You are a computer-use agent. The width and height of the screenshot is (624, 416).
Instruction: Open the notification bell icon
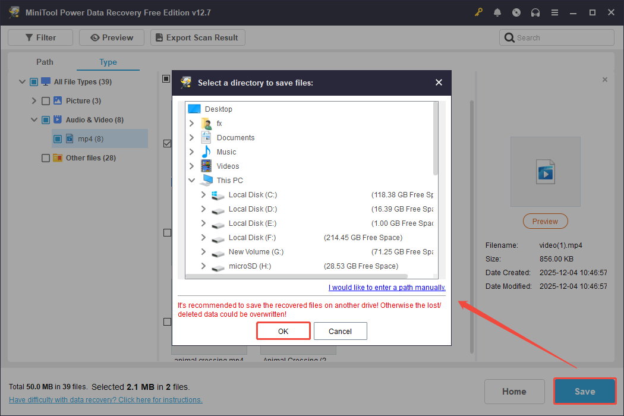coord(497,12)
